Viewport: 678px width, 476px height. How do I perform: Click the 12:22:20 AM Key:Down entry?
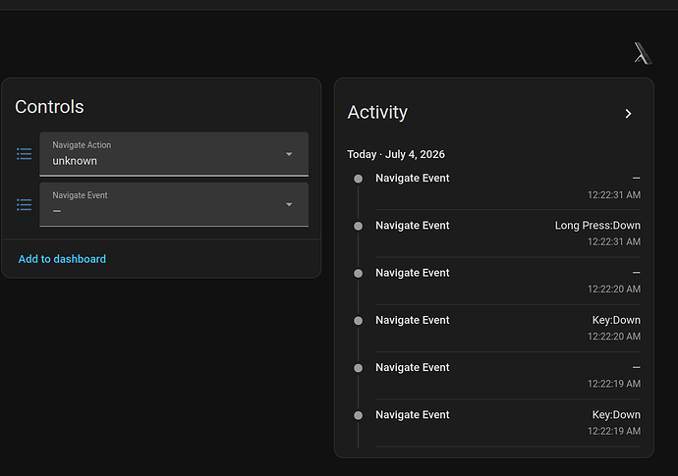(508, 328)
